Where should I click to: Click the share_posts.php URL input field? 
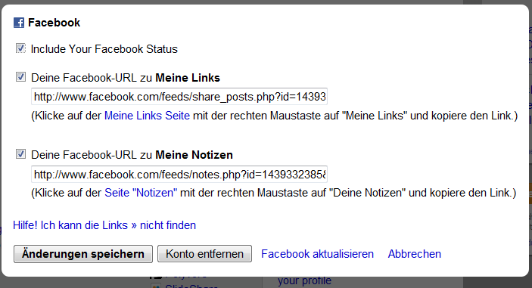179,97
